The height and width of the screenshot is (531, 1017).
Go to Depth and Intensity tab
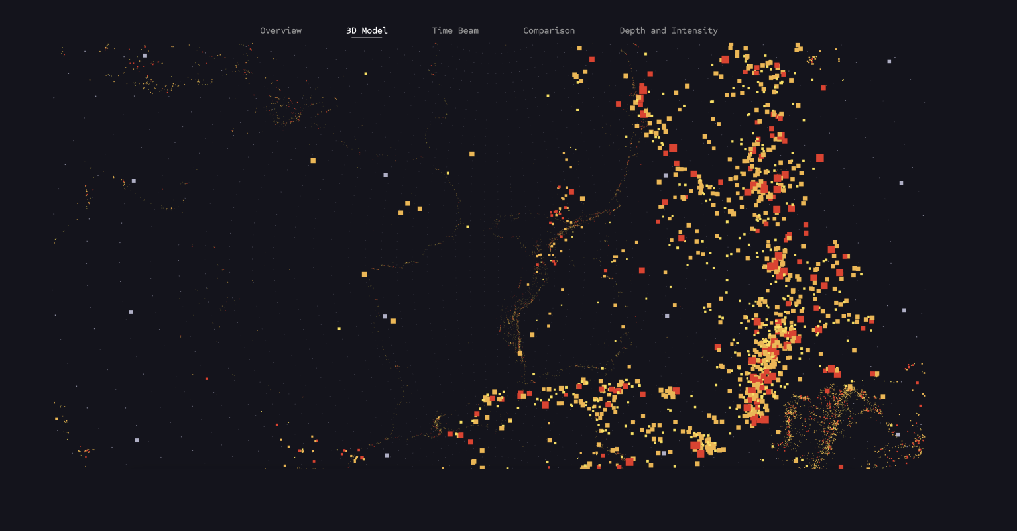668,30
